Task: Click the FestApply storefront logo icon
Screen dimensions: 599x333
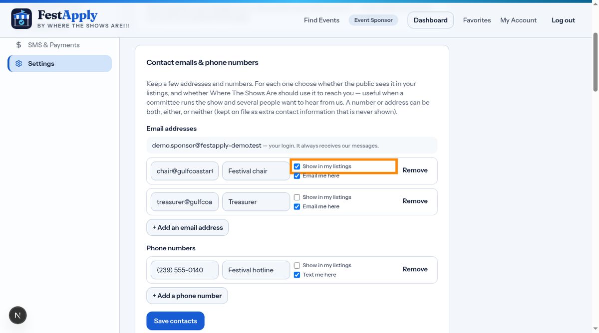Action: click(x=21, y=19)
